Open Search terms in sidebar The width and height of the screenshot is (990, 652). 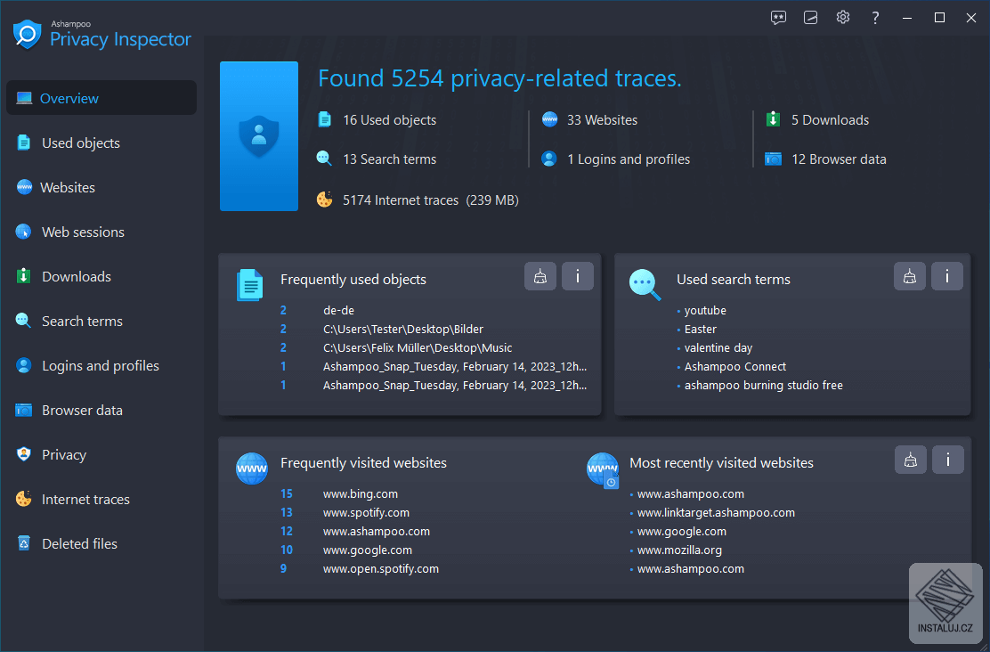coord(82,321)
